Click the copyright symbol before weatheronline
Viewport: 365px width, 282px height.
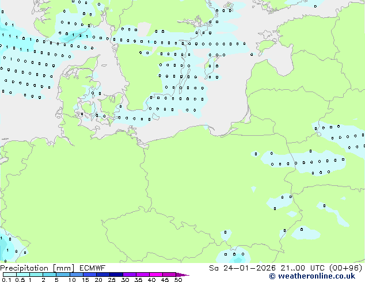[x=272, y=276]
